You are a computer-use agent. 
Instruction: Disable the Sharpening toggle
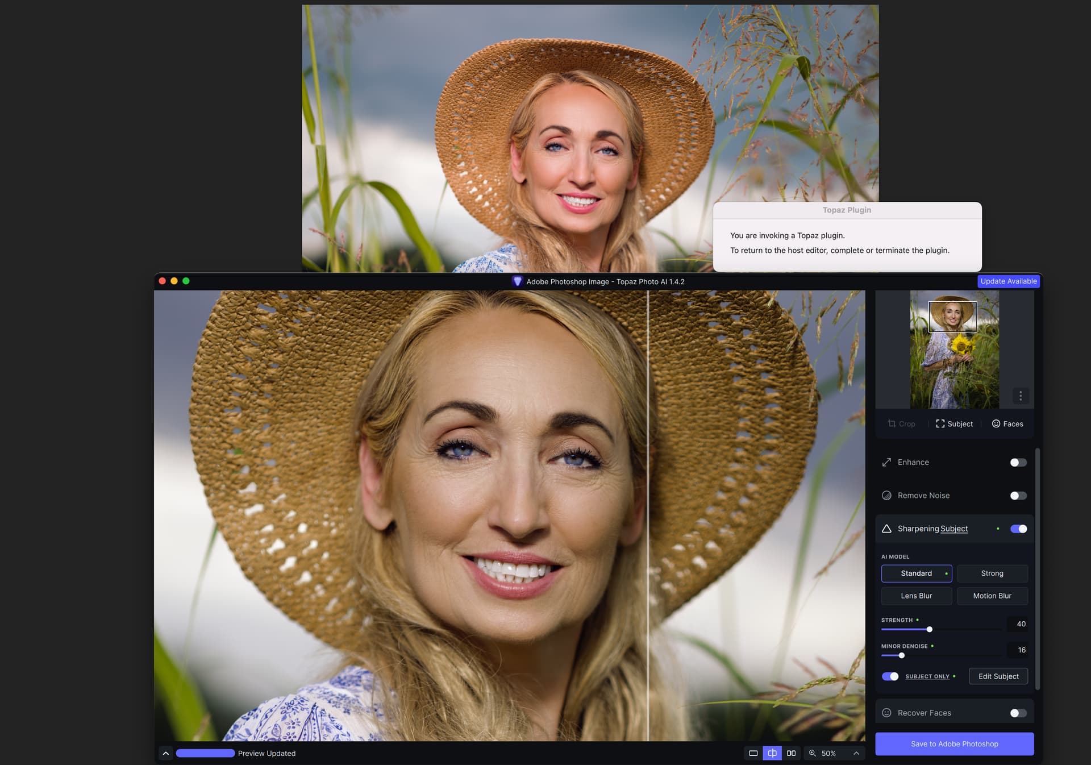pos(1018,529)
